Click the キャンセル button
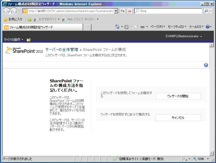Image resolution: width=216 pixels, height=163 pixels. pos(178,118)
